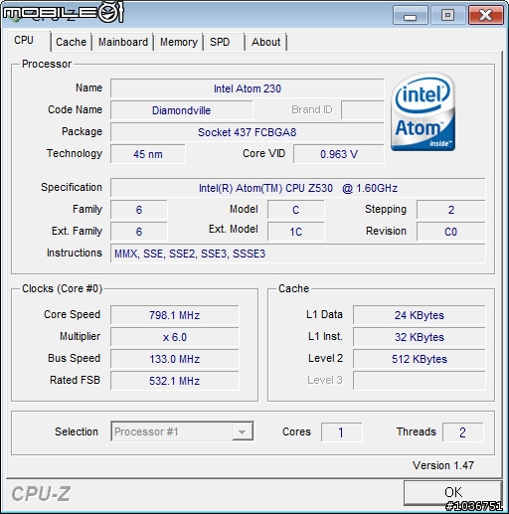
Task: Click the Instructions field MMX, SSE list
Action: (x=298, y=254)
